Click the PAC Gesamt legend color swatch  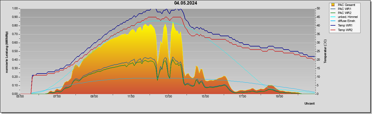(334, 5)
